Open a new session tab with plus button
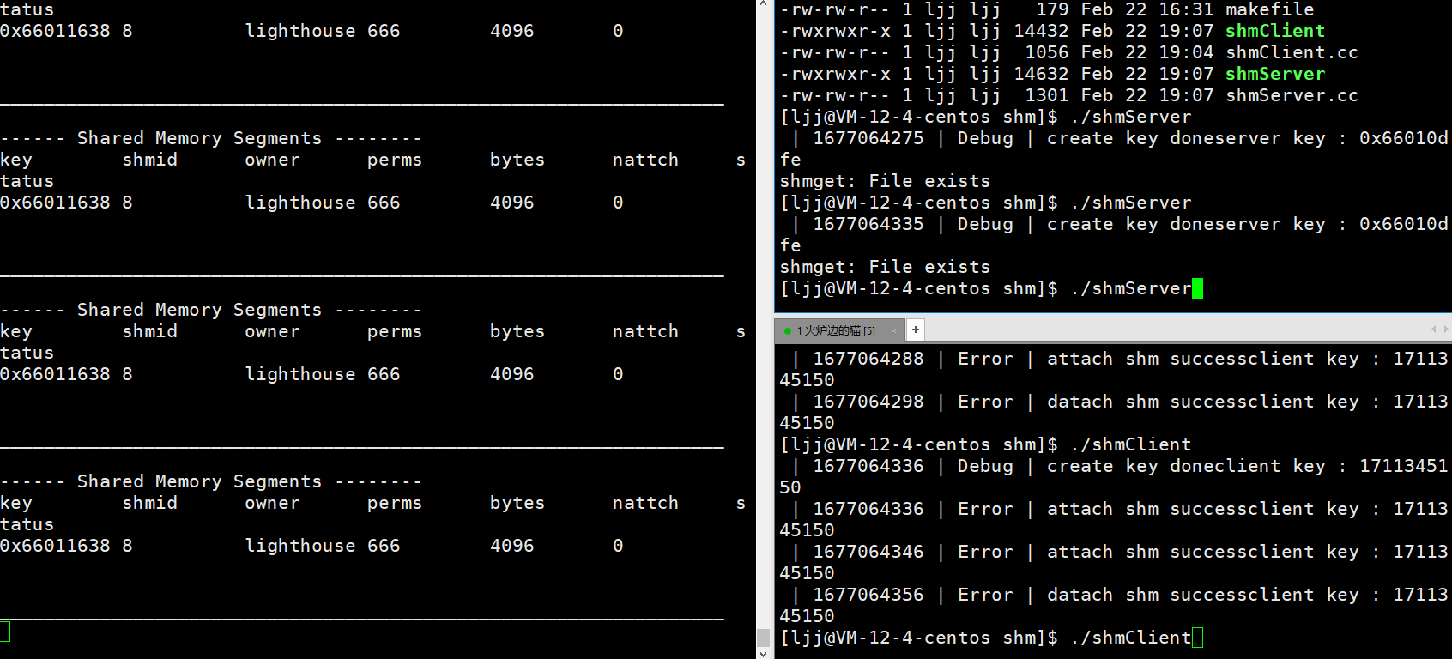This screenshot has width=1452, height=659. click(916, 329)
